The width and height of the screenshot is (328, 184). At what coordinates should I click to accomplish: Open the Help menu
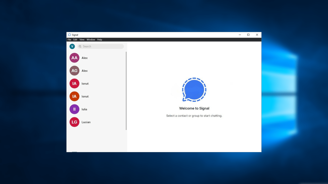point(100,40)
